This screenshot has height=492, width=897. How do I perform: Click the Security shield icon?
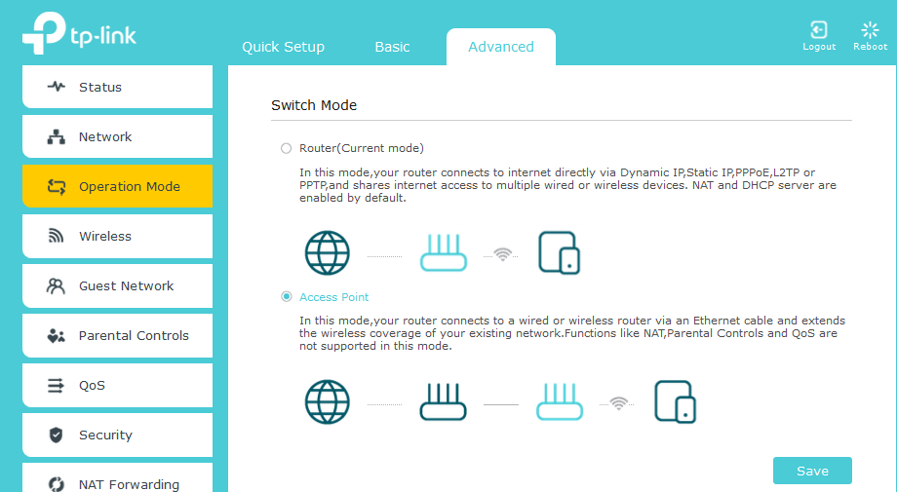click(57, 435)
